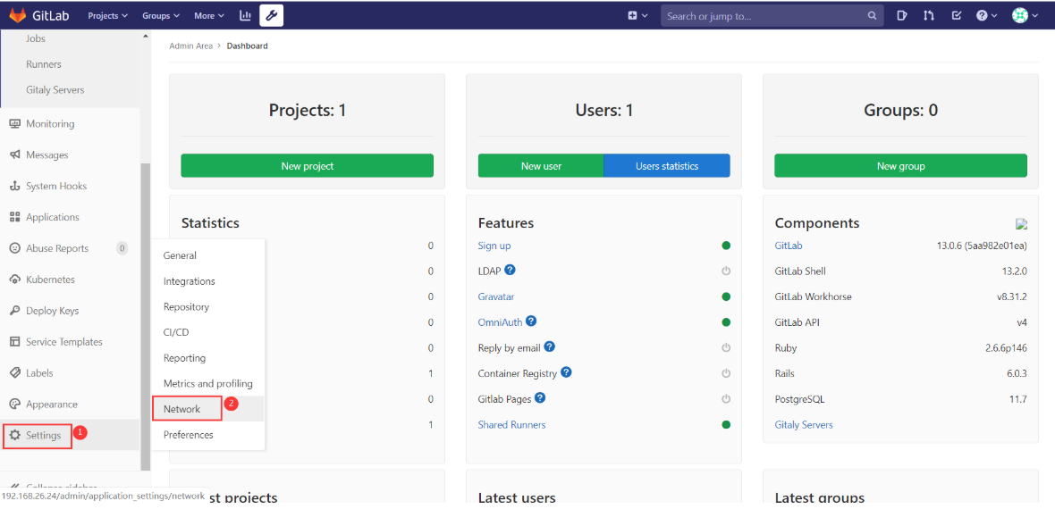Click the Gitlab Pages power status icon

pos(726,399)
